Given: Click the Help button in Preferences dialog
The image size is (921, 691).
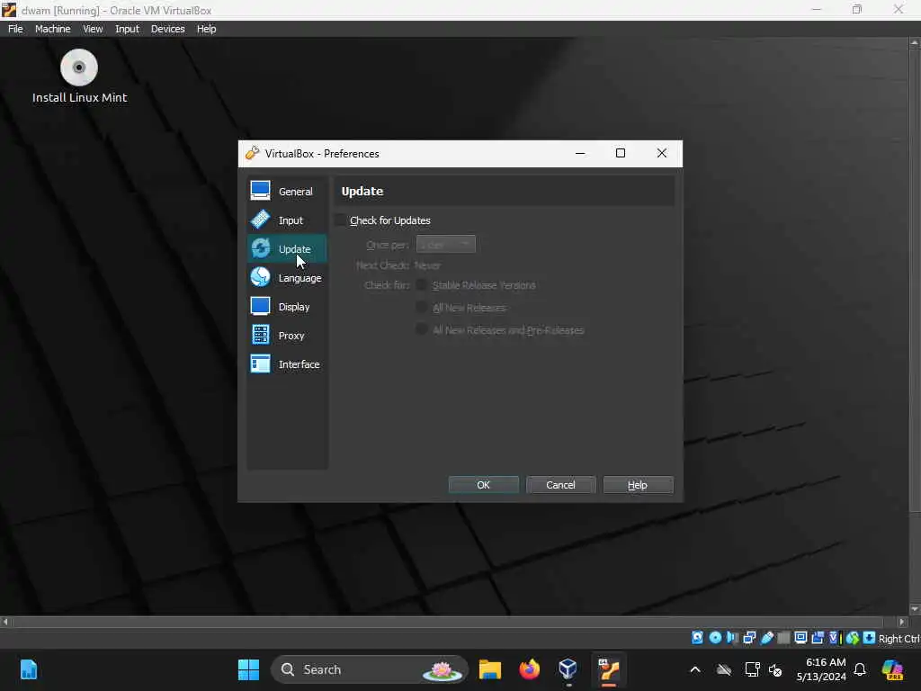Looking at the screenshot, I should click(x=638, y=485).
